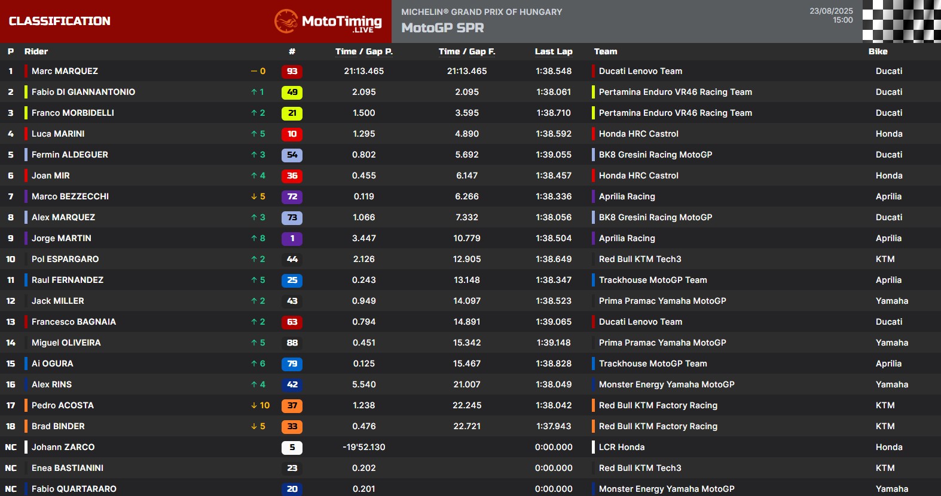Click Aldeguer's number 54 badge
This screenshot has height=496, width=941.
tap(292, 155)
